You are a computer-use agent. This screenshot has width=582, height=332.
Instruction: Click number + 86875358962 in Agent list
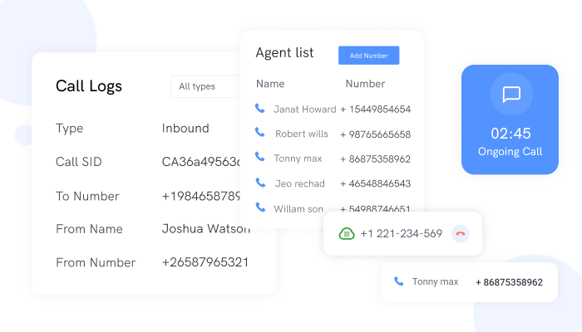[375, 159]
